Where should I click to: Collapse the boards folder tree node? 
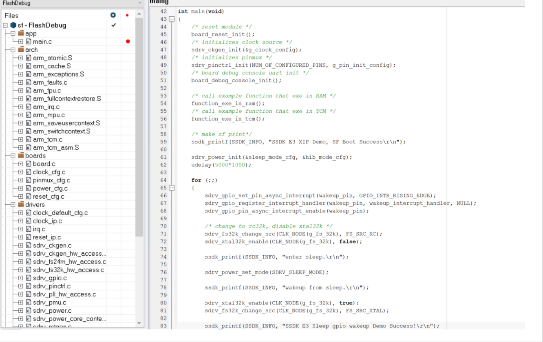[13, 156]
